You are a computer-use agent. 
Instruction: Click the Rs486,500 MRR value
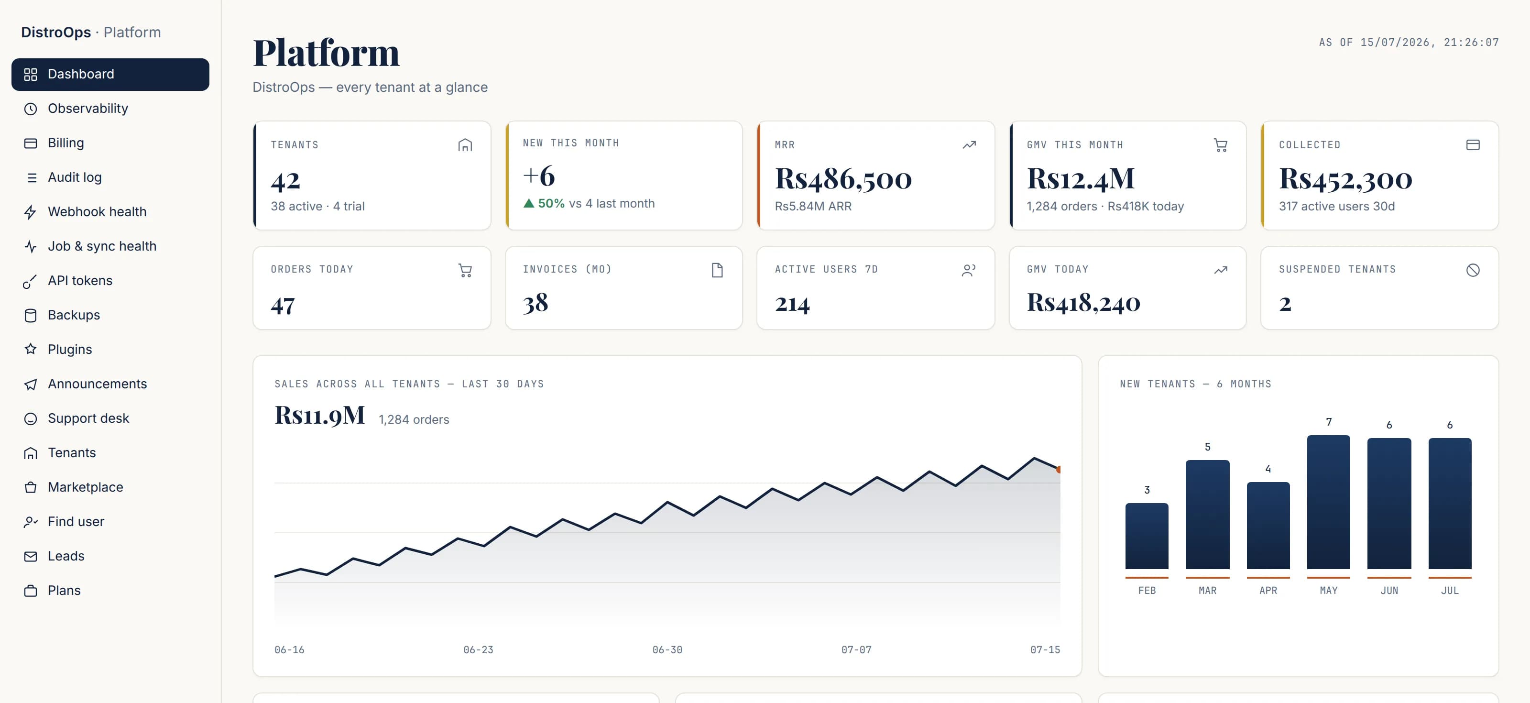[843, 178]
